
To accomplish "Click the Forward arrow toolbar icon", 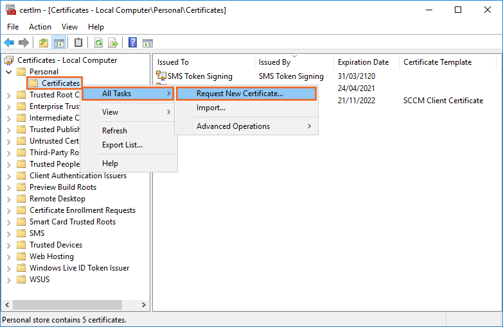I will (24, 43).
